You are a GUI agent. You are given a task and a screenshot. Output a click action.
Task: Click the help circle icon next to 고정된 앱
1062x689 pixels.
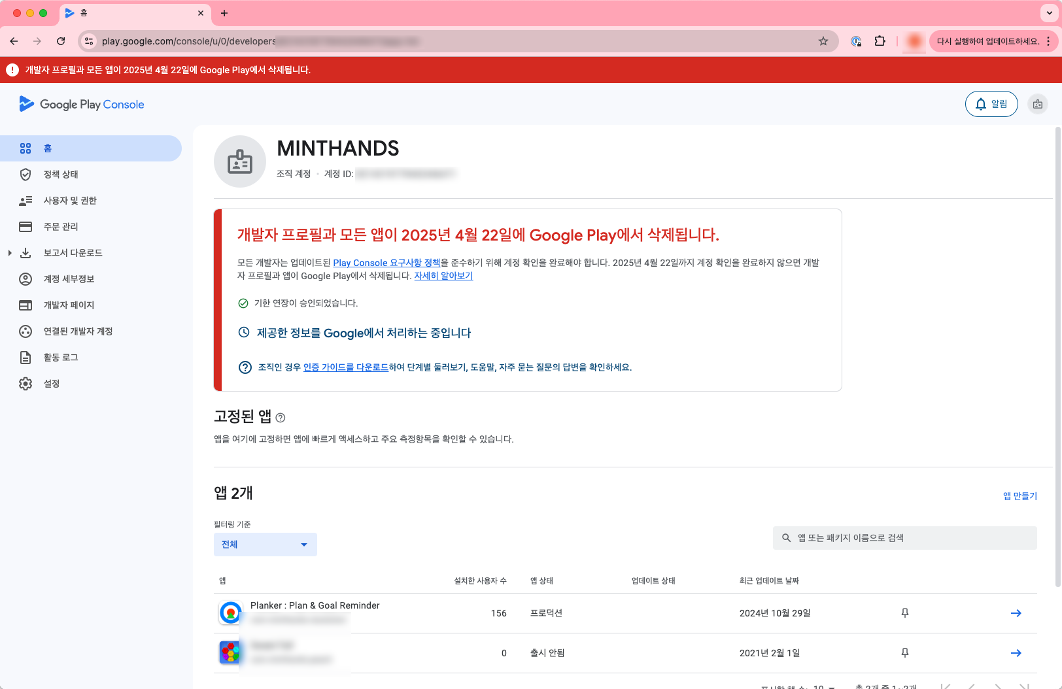click(281, 418)
